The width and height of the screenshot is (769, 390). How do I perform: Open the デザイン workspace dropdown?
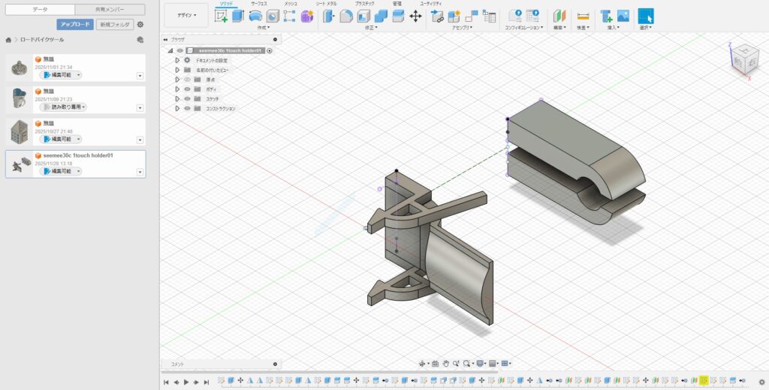(x=186, y=14)
